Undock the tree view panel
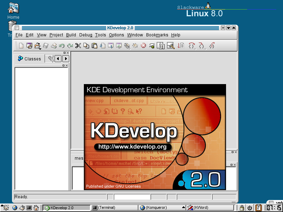Viewport: 283px width, 212px height. click(x=64, y=53)
